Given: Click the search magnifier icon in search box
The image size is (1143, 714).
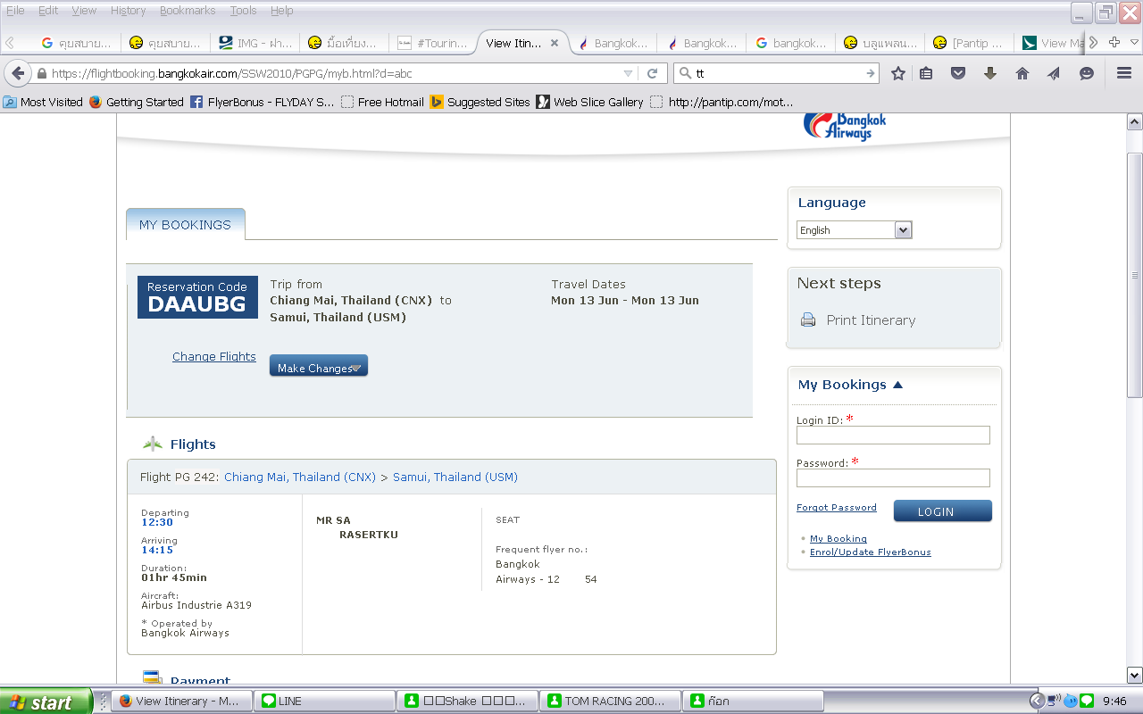Looking at the screenshot, I should (685, 73).
